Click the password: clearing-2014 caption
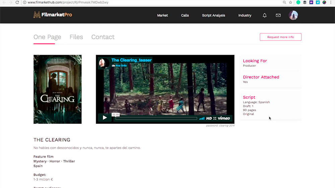Screen dimensions: 335x188 coord(220,126)
